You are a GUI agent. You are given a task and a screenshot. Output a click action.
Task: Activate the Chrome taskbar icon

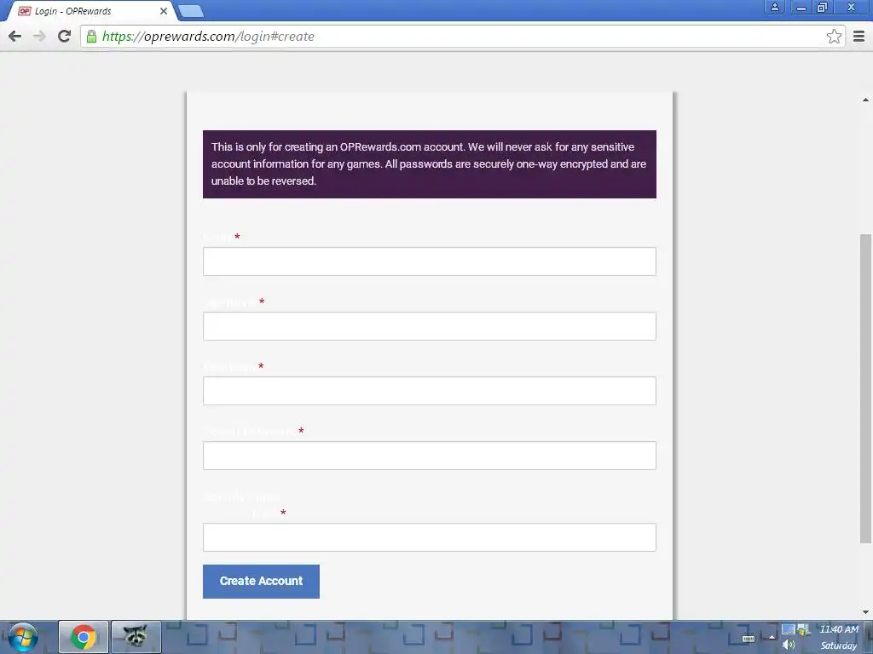click(84, 637)
